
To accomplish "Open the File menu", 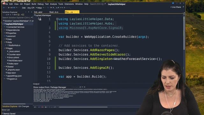I will point(6,4).
